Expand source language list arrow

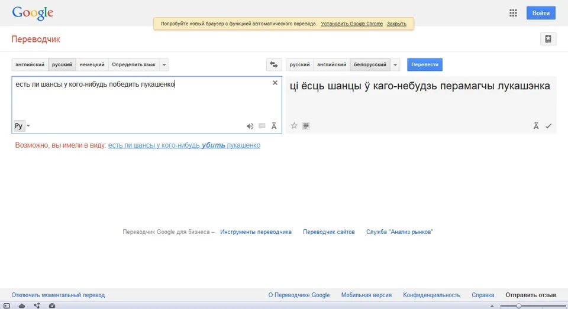coord(164,65)
